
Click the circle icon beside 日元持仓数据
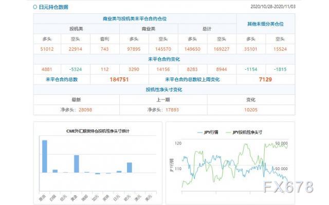pos(35,7)
